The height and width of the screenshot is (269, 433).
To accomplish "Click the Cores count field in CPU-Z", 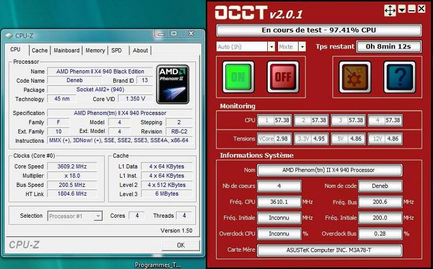I will click(x=137, y=216).
